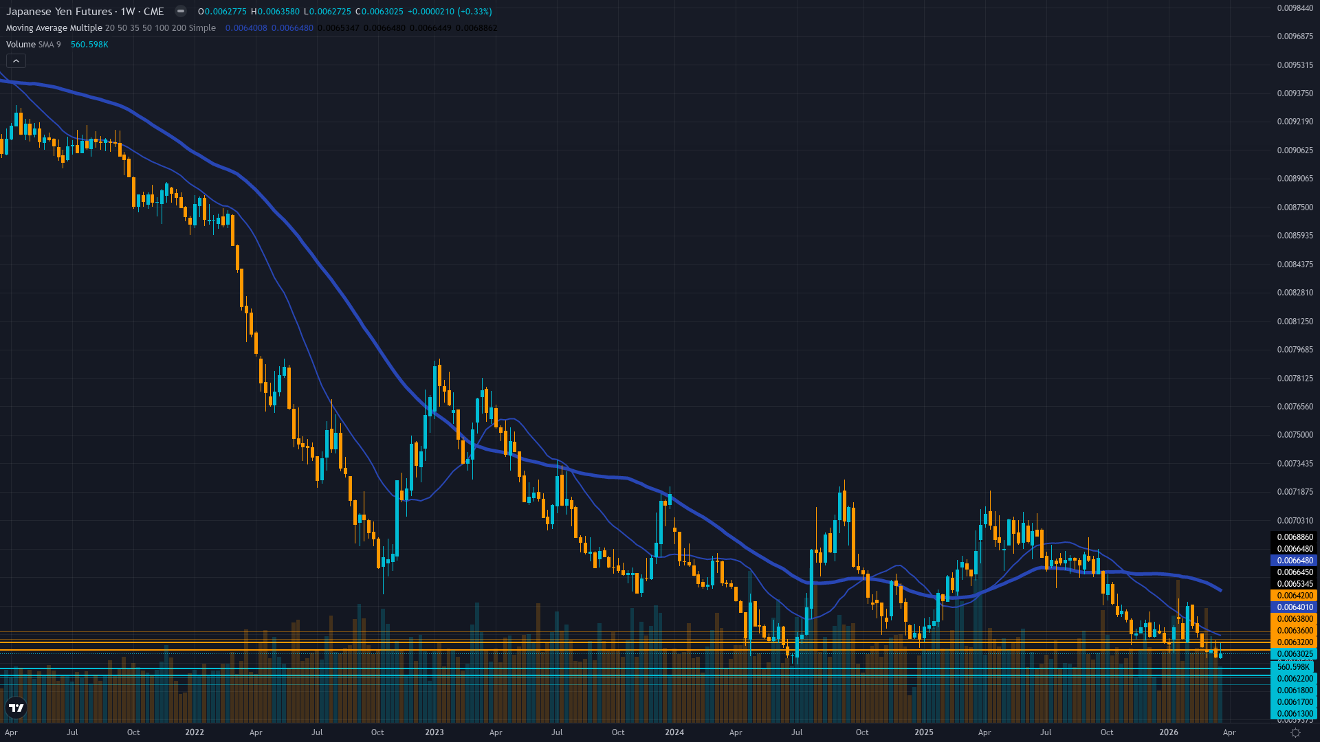This screenshot has height=742, width=1320.
Task: Click the black 0.0066450 price label
Action: pyautogui.click(x=1295, y=572)
